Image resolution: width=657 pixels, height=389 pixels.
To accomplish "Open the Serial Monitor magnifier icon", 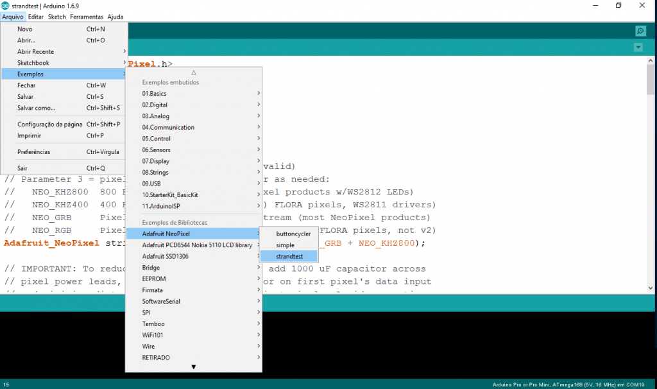I will 640,31.
